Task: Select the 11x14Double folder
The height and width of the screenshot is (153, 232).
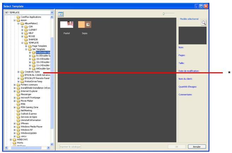Action: click(43, 65)
